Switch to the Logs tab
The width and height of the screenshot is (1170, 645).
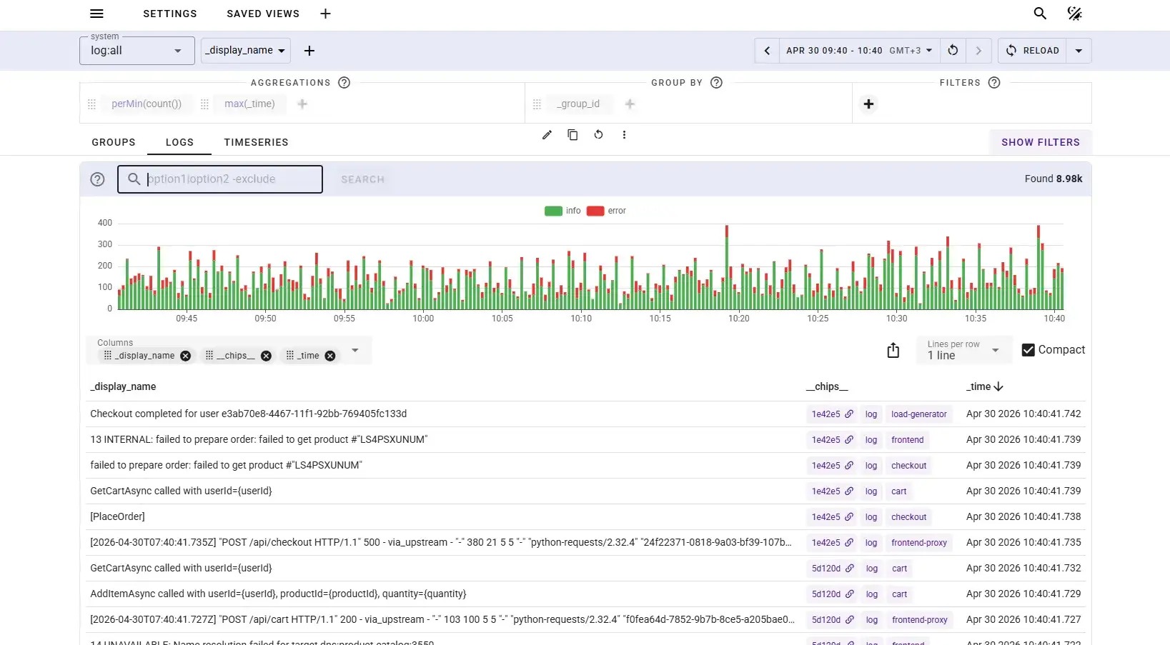tap(179, 142)
